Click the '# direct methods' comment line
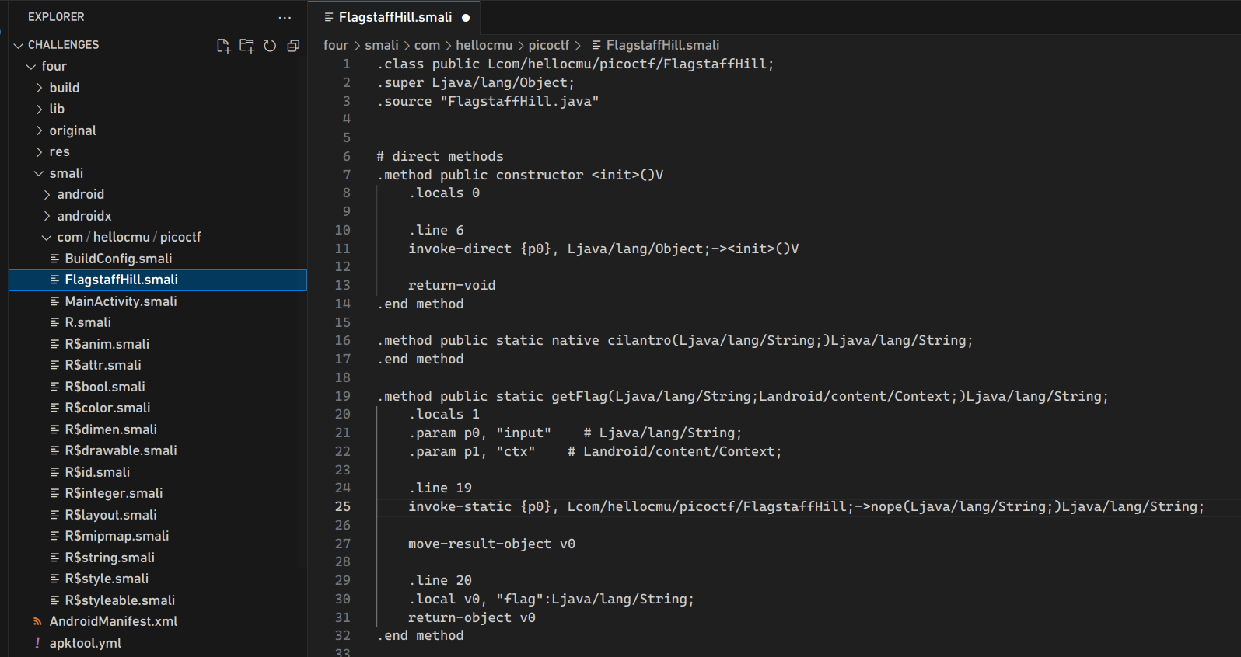1241x657 pixels. 440,157
